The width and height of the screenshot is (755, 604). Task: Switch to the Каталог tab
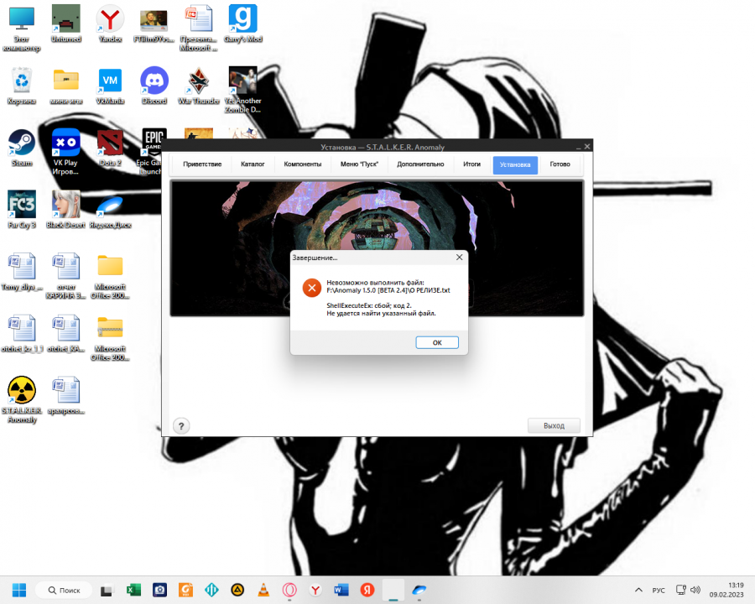253,164
